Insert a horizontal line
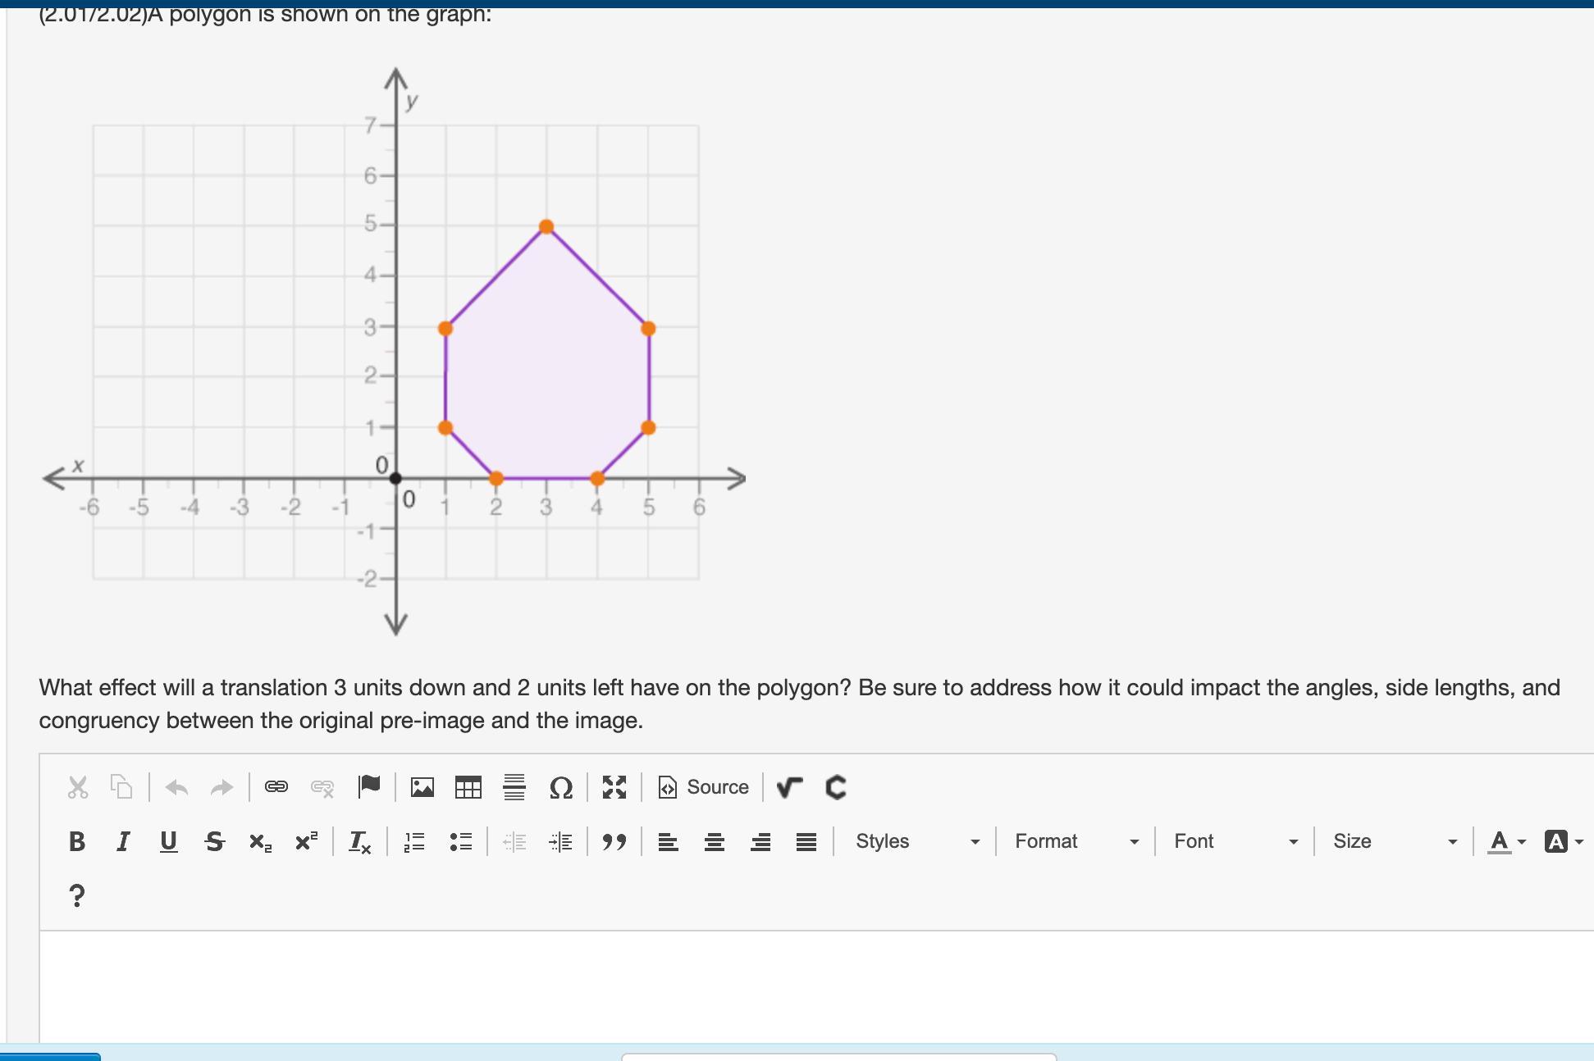The height and width of the screenshot is (1061, 1594). tap(514, 787)
